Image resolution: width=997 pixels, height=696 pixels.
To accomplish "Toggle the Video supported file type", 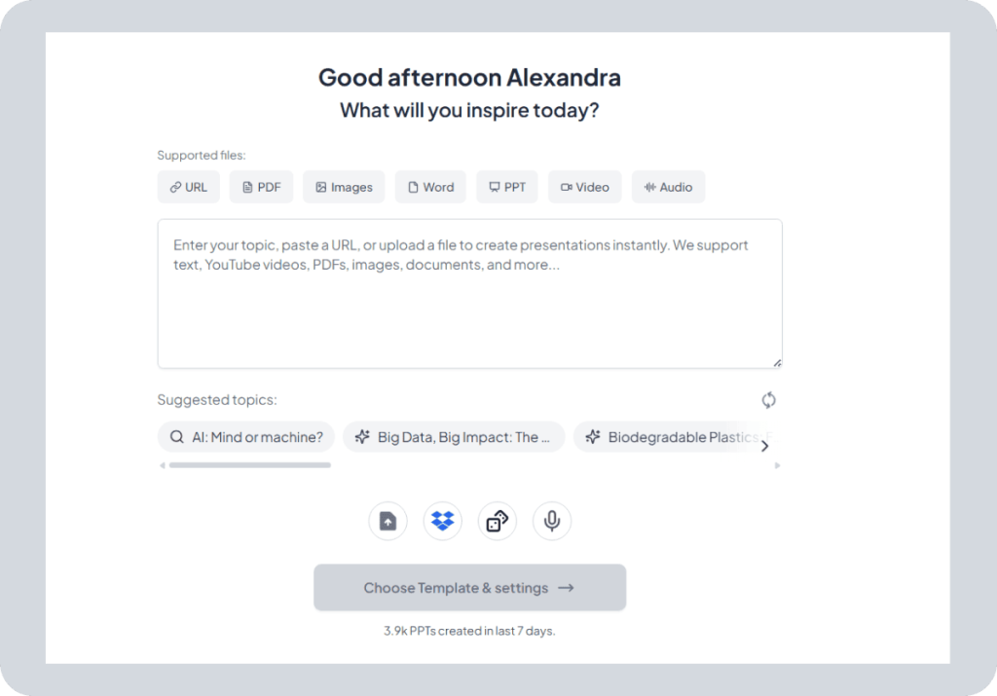I will coord(584,187).
